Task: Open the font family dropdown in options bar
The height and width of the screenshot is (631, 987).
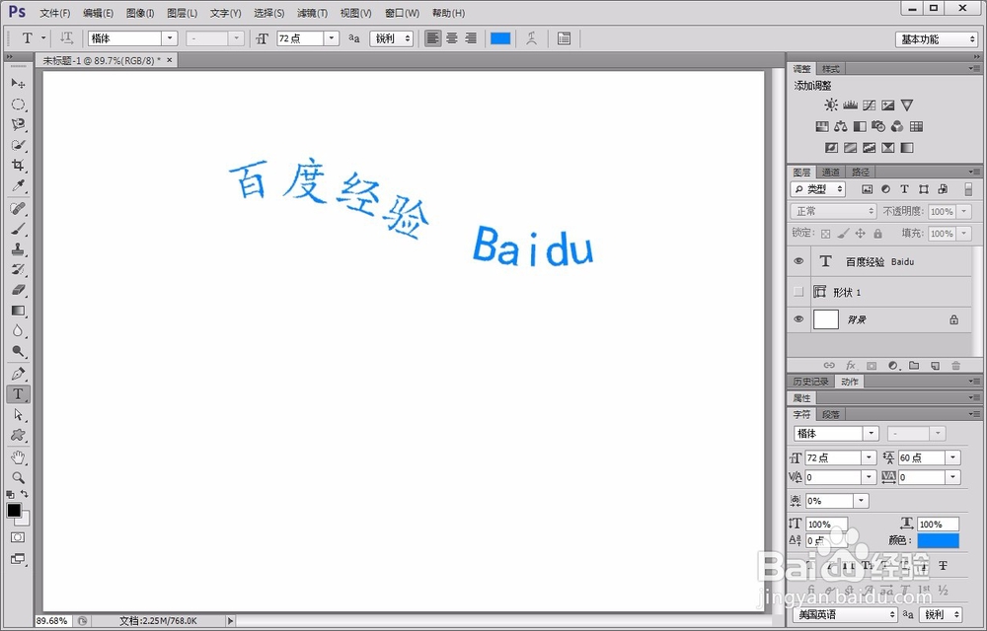Action: tap(170, 38)
